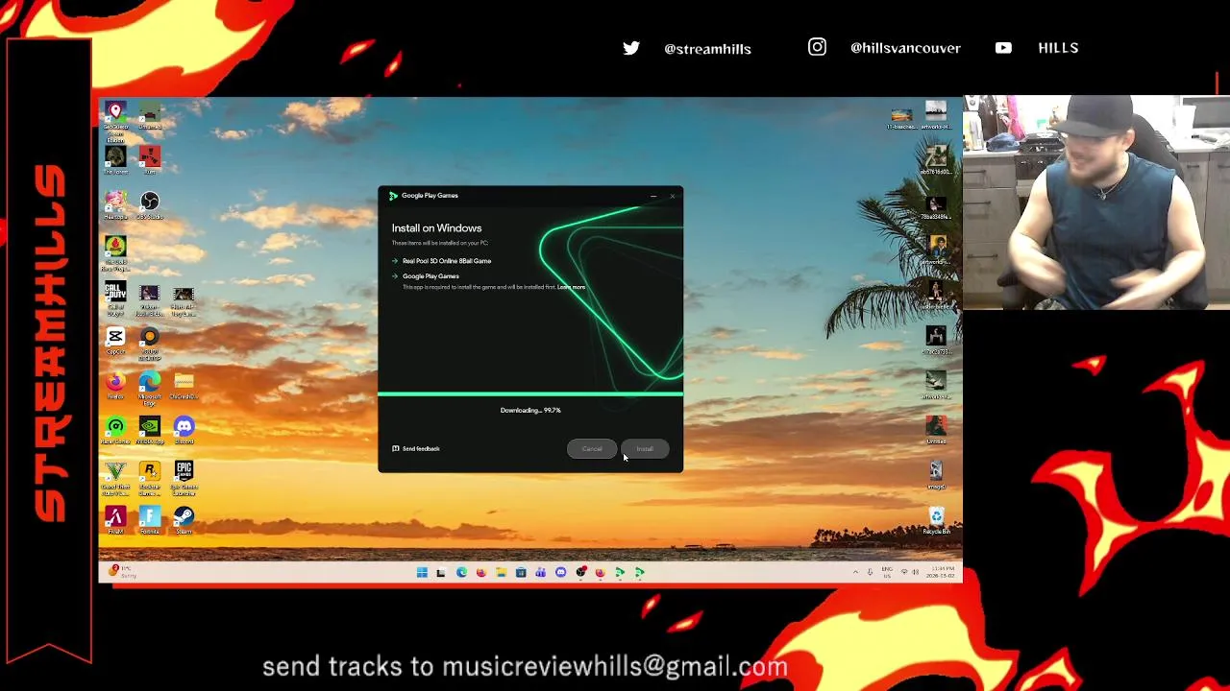Open Microsoft Edge desktop shortcut
Screen dimensions: 1230x691
click(149, 388)
